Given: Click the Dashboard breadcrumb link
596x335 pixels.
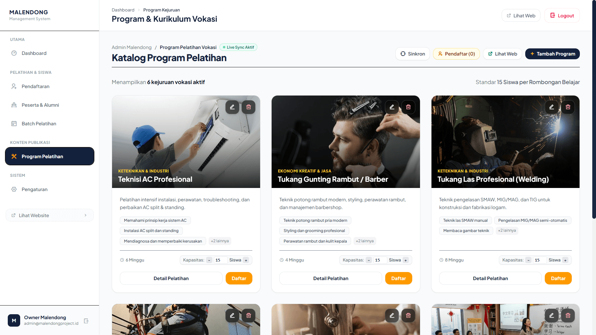Looking at the screenshot, I should tap(123, 10).
